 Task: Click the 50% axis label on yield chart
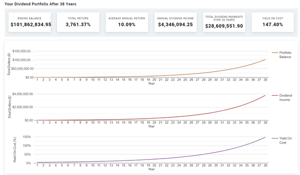[x=28, y=154]
